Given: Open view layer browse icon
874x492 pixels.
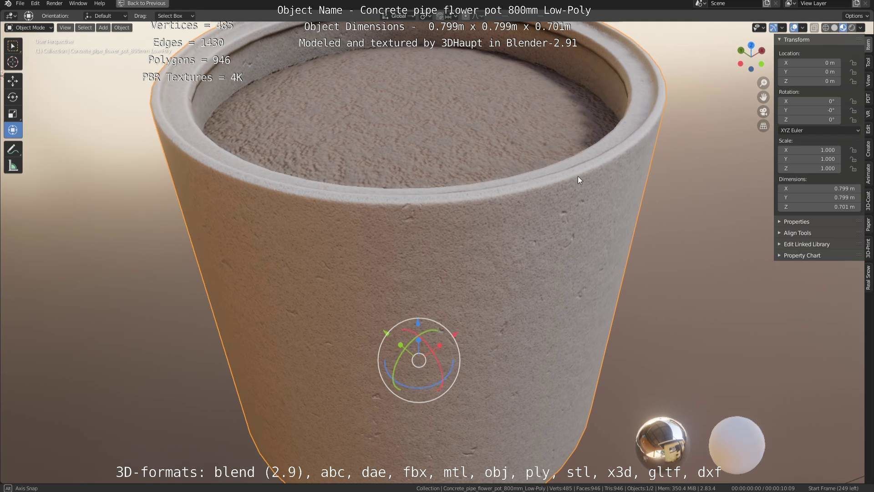Looking at the screenshot, I should pos(791,3).
